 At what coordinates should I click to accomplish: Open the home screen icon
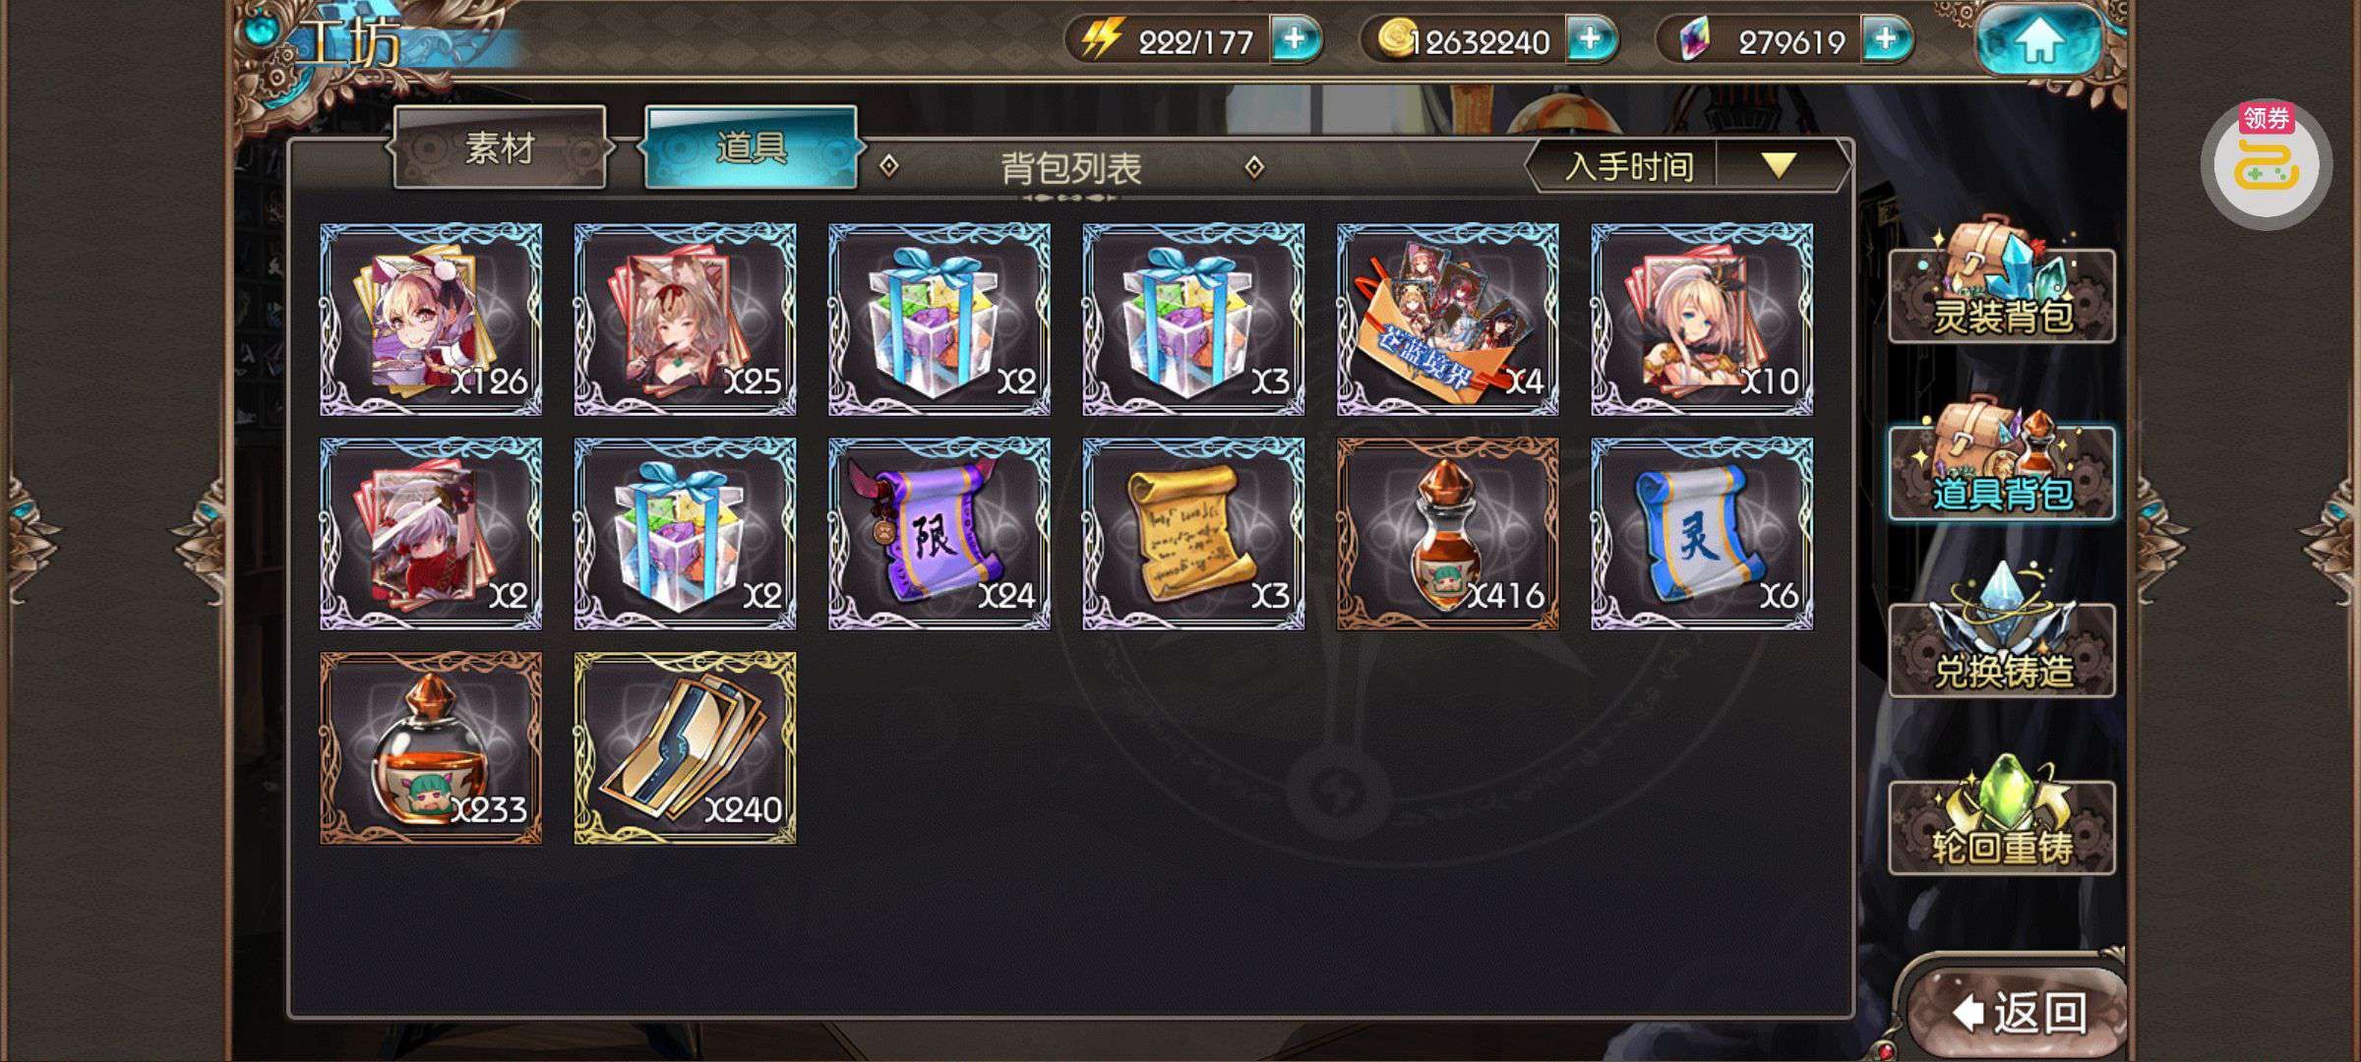click(x=2040, y=40)
